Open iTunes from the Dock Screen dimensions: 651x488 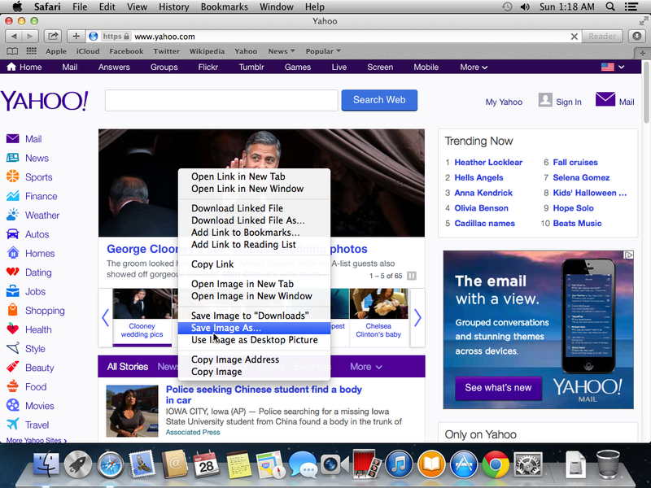[399, 464]
